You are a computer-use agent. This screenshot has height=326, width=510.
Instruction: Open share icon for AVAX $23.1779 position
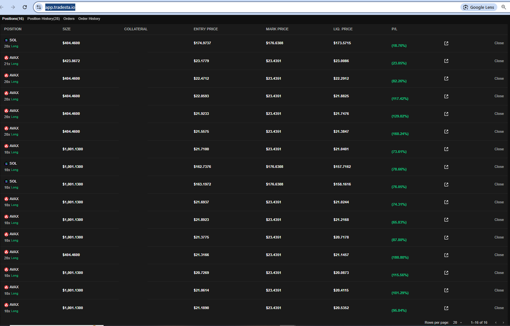[x=446, y=61]
